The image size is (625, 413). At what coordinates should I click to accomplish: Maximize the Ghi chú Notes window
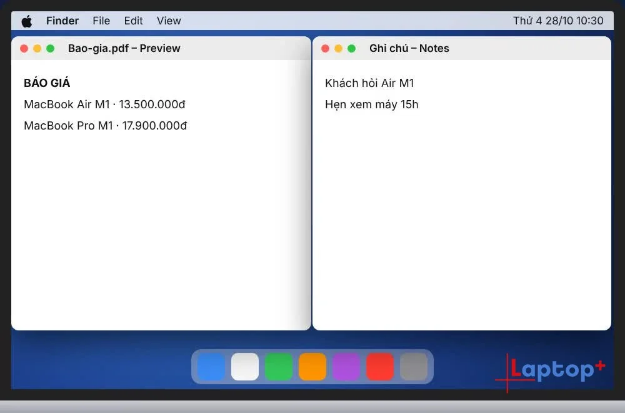(351, 48)
